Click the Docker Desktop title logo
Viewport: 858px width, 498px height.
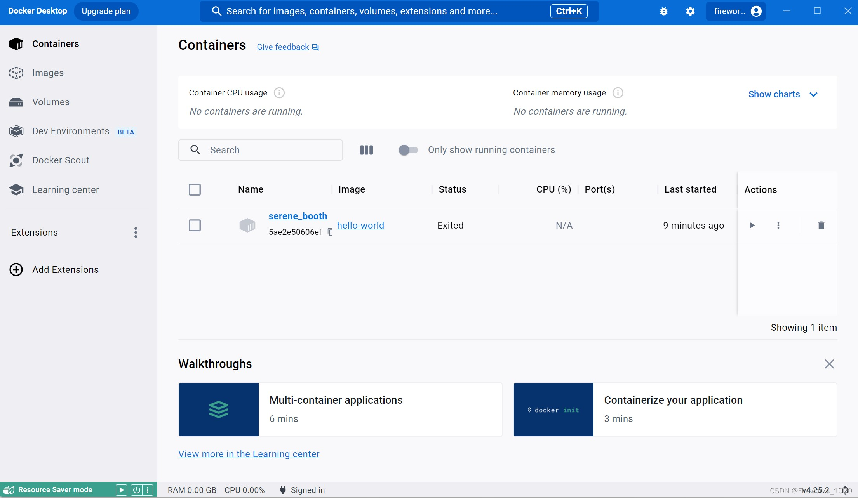click(38, 11)
